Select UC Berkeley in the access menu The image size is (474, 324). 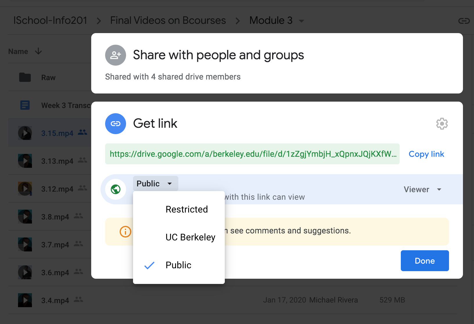(179, 237)
